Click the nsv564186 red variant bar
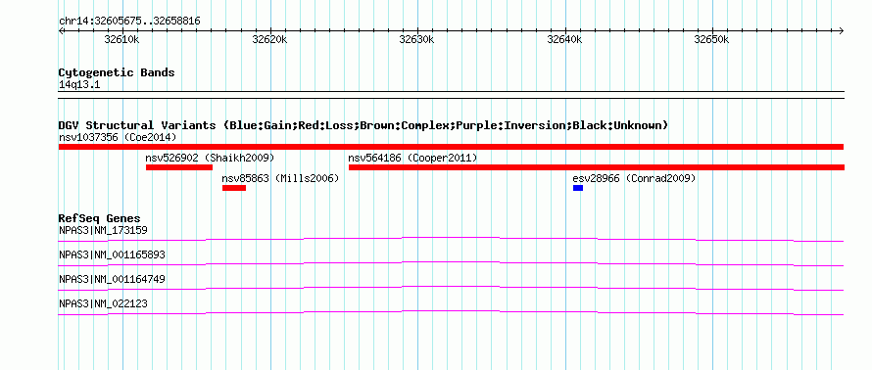 (596, 167)
